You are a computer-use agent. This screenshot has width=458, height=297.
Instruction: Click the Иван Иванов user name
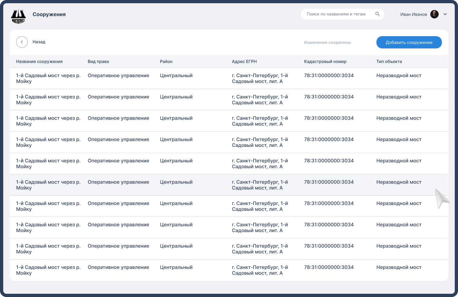(413, 14)
